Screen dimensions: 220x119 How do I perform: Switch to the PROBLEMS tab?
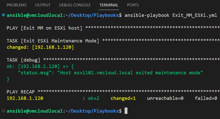17,5
